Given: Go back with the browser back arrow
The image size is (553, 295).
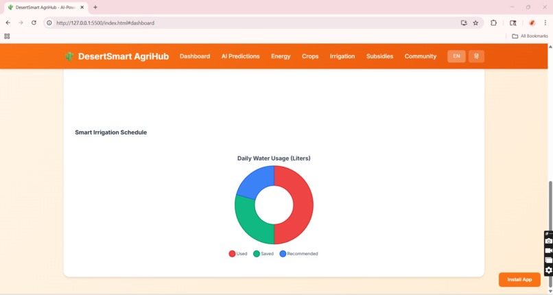Looking at the screenshot, I should pyautogui.click(x=8, y=23).
